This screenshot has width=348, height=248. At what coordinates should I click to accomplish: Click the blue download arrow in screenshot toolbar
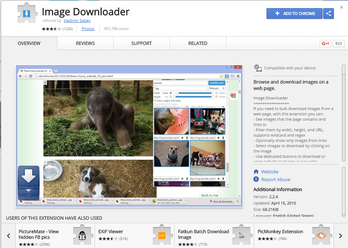(227, 76)
